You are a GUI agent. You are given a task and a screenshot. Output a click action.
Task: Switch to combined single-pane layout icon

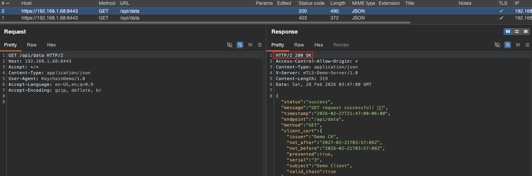(x=526, y=31)
